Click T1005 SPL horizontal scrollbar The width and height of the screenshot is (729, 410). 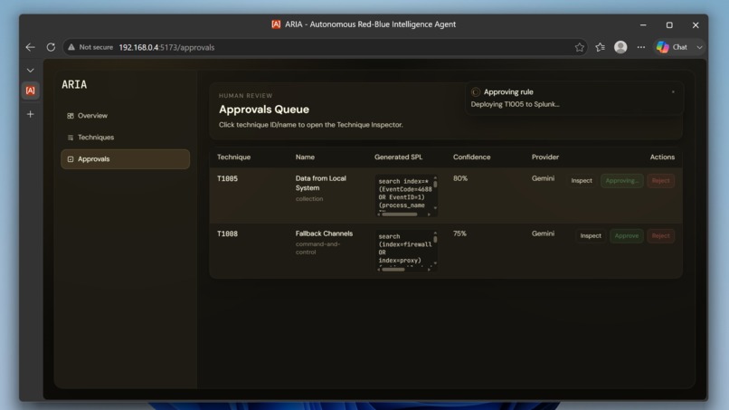point(400,215)
